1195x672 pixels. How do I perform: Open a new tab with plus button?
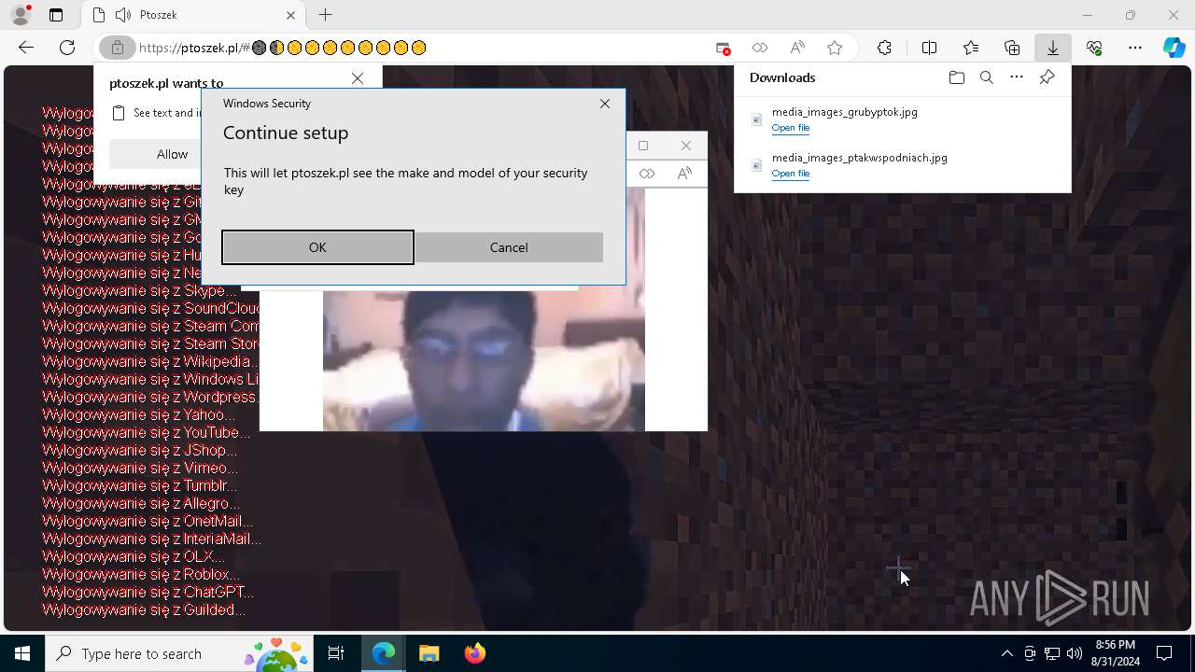click(x=325, y=15)
